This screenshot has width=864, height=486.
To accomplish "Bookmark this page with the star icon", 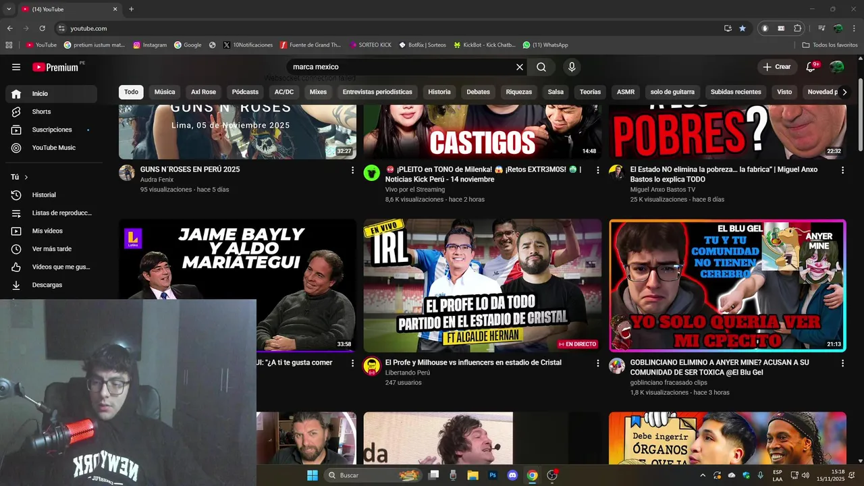I will (742, 28).
